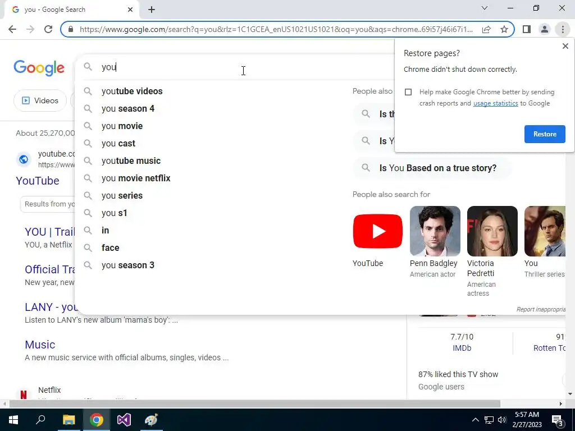Image resolution: width=575 pixels, height=431 pixels.
Task: Click the horizontal scrollbar thumb
Action: (255, 404)
